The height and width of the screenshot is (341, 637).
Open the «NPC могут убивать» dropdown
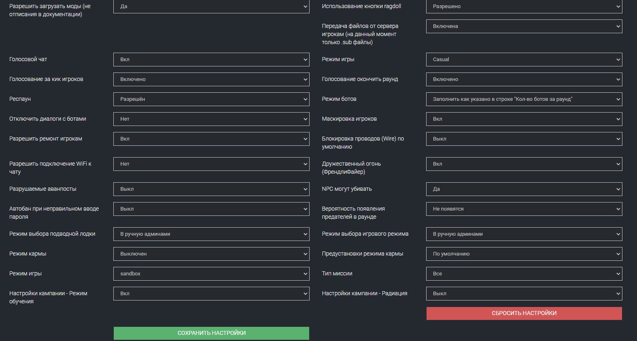tap(524, 189)
